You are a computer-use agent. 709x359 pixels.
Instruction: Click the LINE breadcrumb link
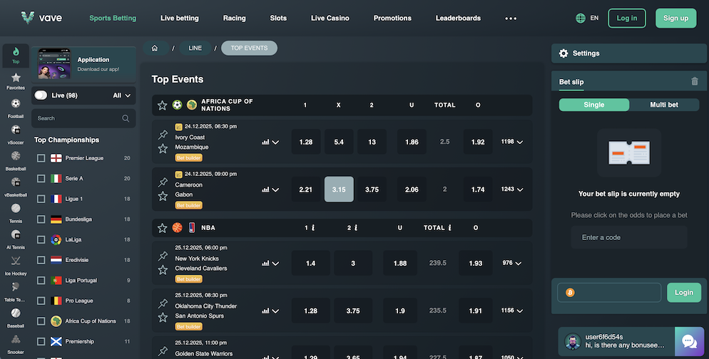pos(195,48)
